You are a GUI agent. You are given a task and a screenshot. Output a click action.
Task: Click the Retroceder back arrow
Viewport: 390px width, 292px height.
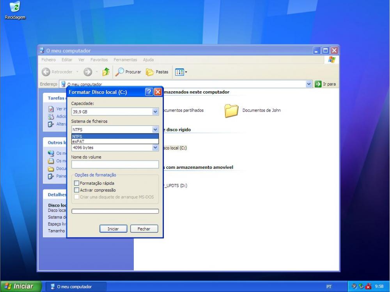click(46, 72)
